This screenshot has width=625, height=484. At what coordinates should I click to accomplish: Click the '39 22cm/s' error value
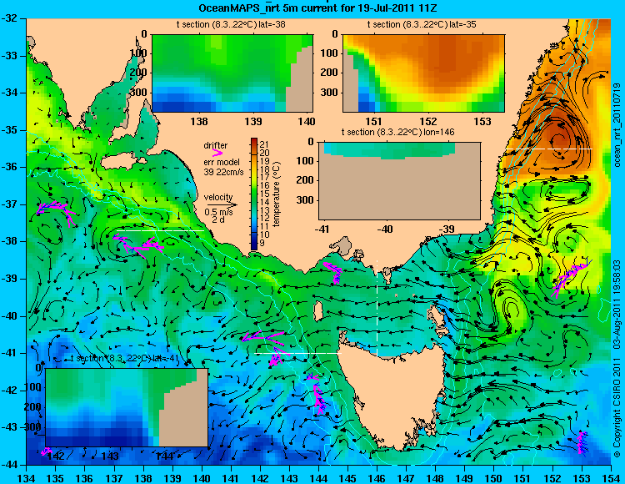click(223, 172)
